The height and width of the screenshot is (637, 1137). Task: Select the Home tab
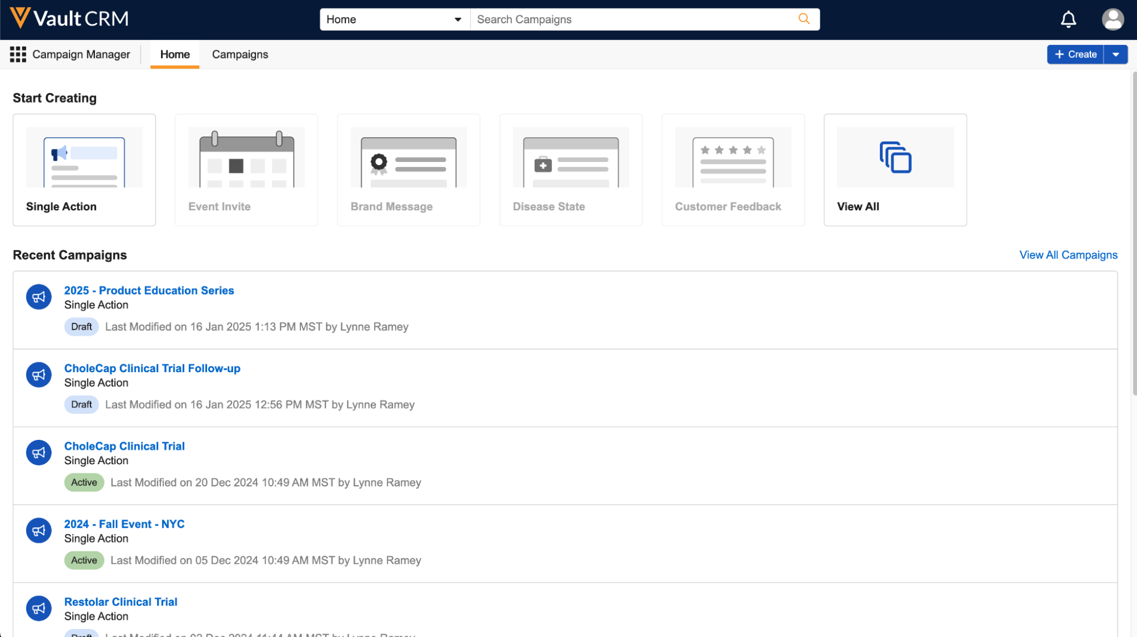[x=175, y=55]
